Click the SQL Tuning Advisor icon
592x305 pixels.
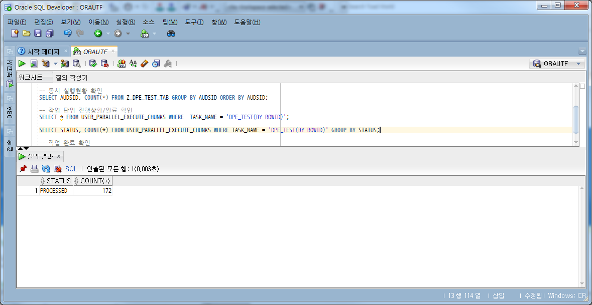coord(77,64)
